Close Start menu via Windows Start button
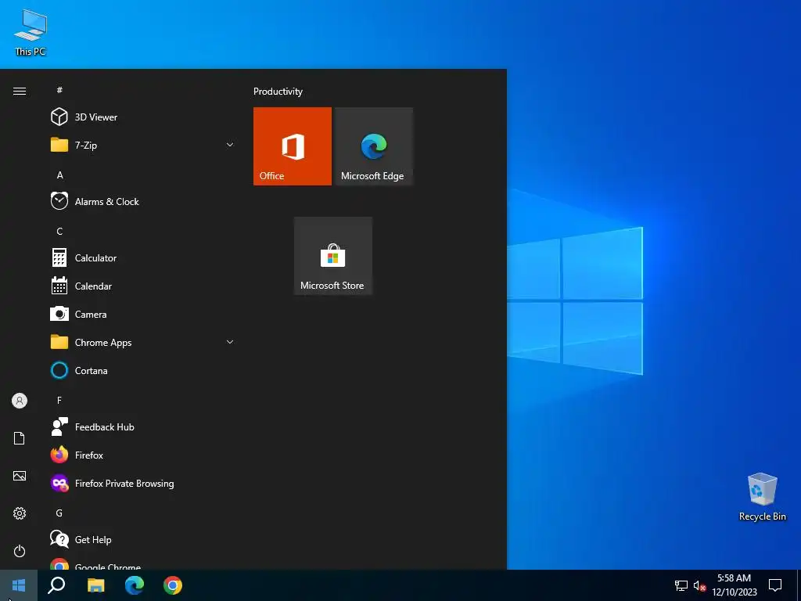 click(x=19, y=585)
